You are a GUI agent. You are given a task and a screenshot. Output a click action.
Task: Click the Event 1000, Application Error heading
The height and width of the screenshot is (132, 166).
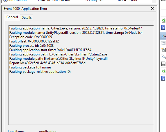click(x=25, y=9)
